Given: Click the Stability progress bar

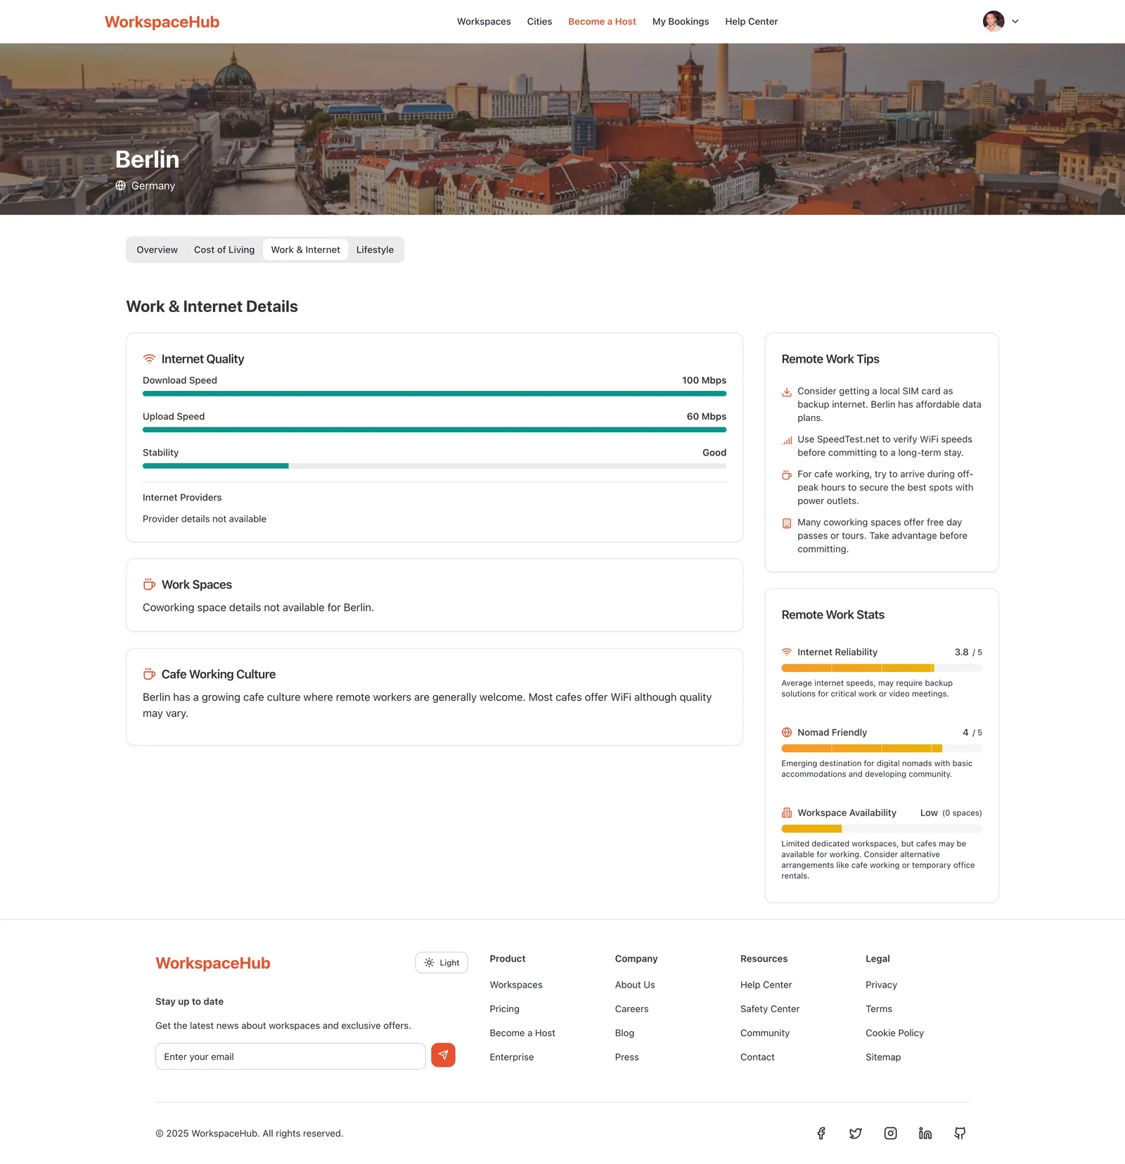Looking at the screenshot, I should click(x=435, y=466).
